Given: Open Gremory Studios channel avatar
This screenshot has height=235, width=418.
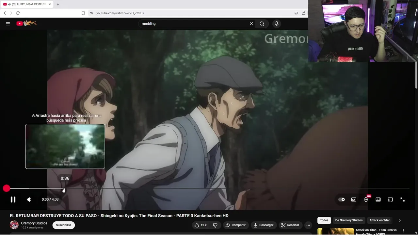Looking at the screenshot, I should [14, 225].
